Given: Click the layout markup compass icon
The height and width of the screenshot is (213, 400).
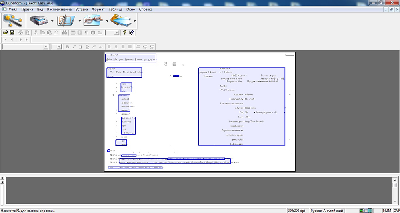Looking at the screenshot, I should 66,20.
